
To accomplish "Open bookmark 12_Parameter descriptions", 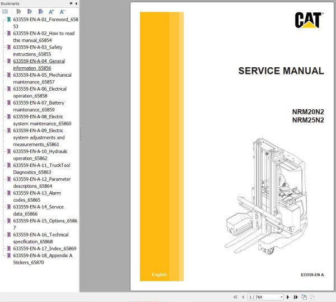I will tap(42, 183).
